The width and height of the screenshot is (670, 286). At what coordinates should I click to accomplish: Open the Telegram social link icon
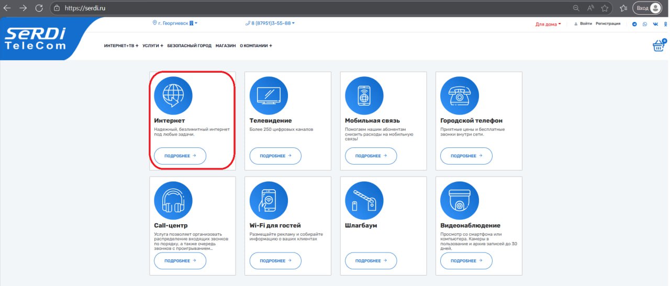point(635,24)
